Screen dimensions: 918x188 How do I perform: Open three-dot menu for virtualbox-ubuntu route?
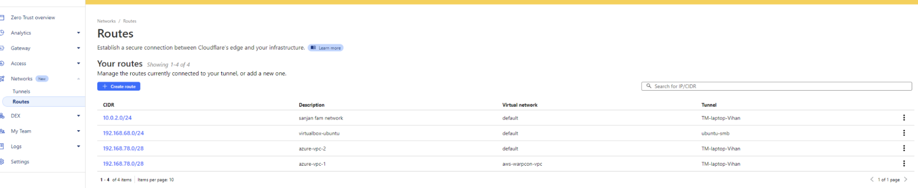904,133
